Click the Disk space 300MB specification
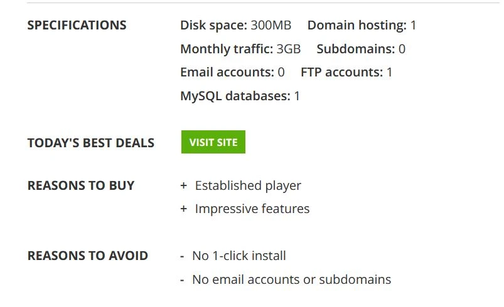504x307 pixels. pos(235,25)
